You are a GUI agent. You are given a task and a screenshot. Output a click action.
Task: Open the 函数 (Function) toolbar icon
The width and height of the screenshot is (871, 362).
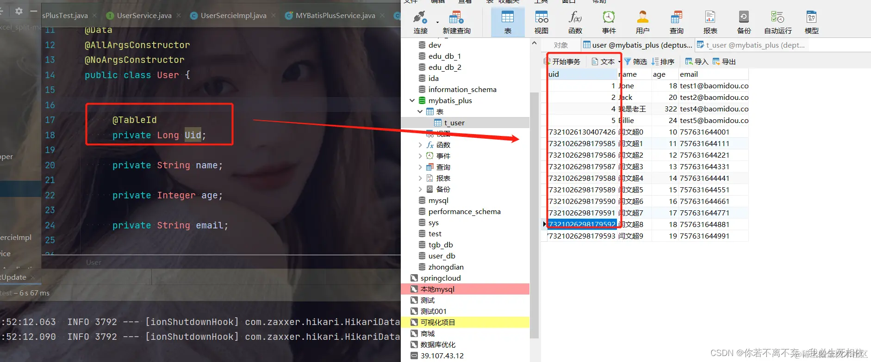[x=575, y=22]
